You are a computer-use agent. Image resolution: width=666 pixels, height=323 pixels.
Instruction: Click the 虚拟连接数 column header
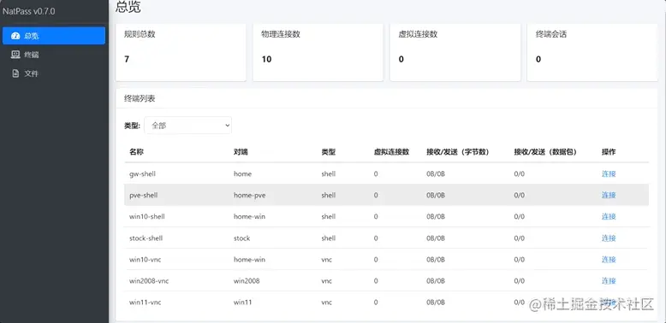[x=391, y=152]
